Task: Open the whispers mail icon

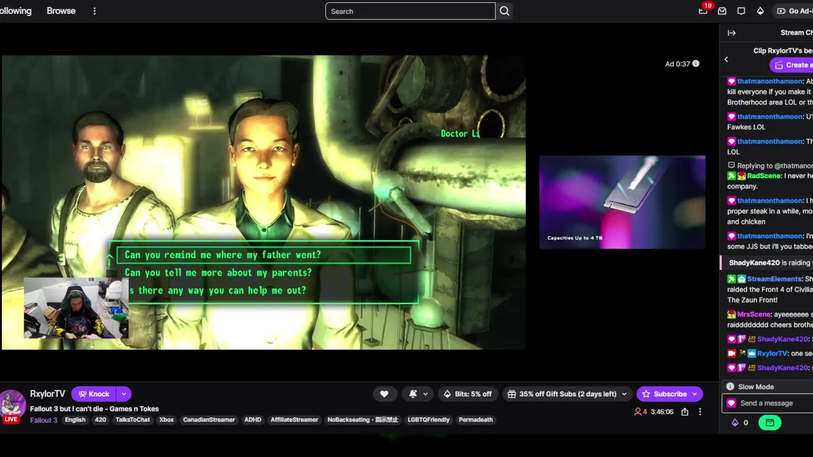Action: click(x=722, y=11)
